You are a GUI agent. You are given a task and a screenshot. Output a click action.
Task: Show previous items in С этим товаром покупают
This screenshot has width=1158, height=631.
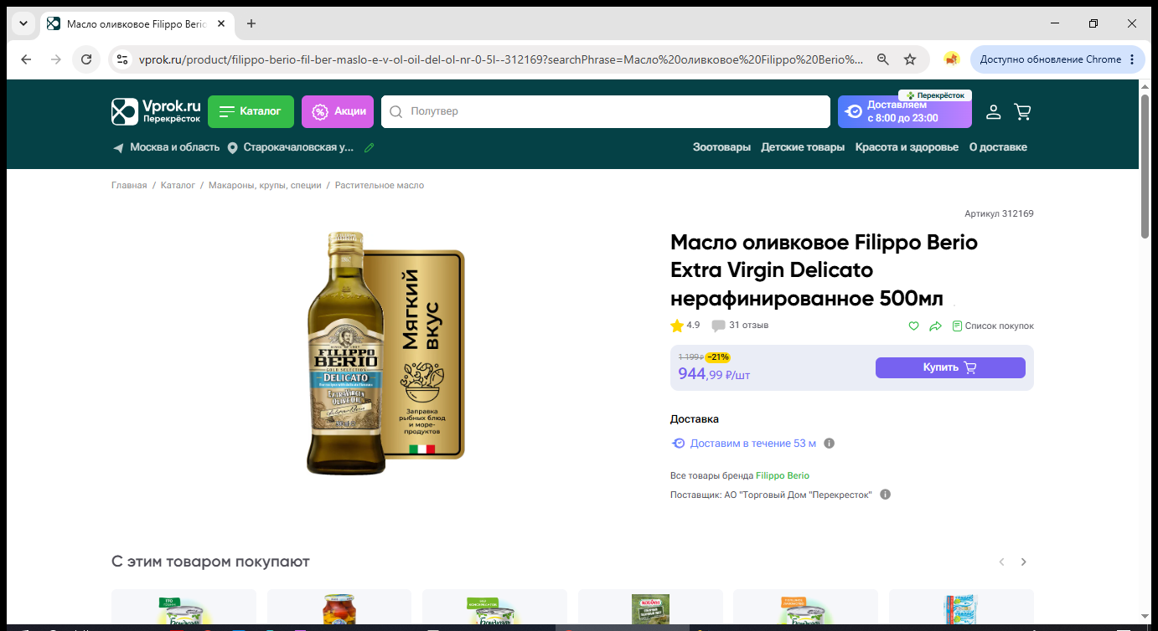(x=1001, y=562)
